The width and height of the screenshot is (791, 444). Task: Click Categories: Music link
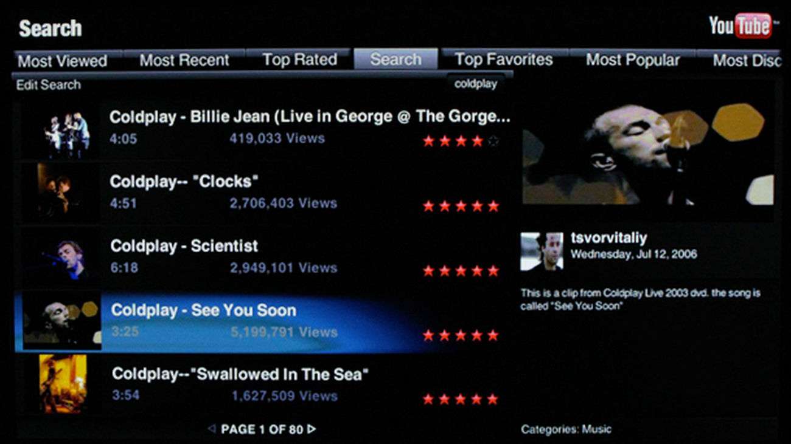[x=566, y=429]
